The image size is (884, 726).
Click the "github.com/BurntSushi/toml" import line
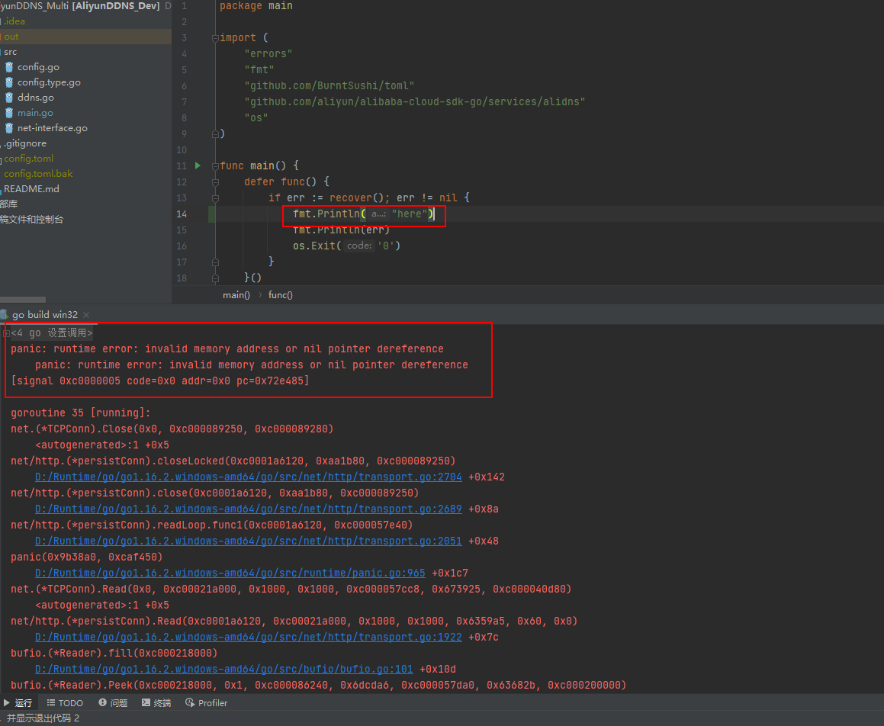click(329, 85)
